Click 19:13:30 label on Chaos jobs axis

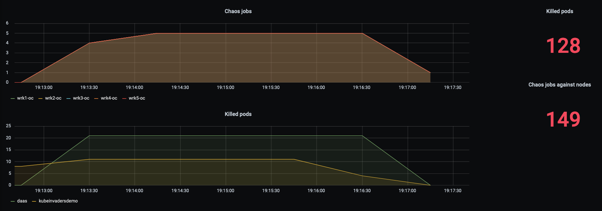(89, 88)
